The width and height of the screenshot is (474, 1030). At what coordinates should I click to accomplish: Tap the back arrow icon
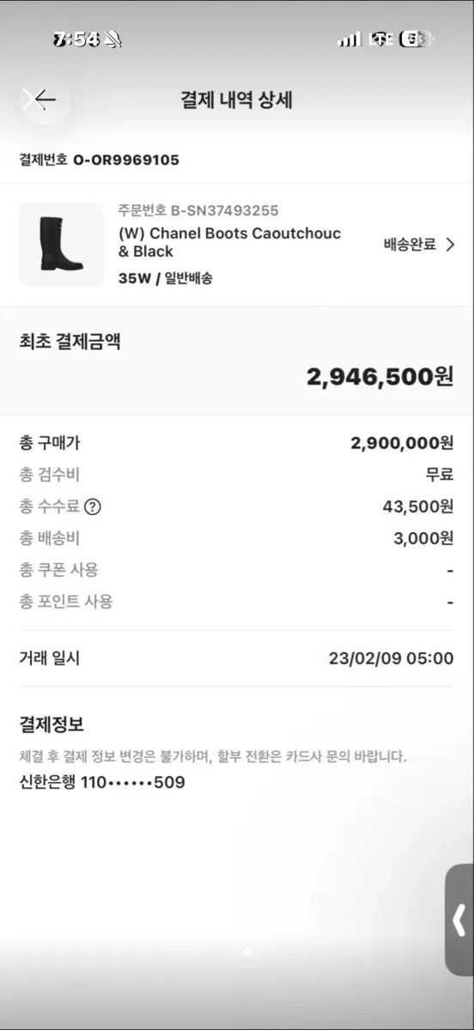pos(39,100)
